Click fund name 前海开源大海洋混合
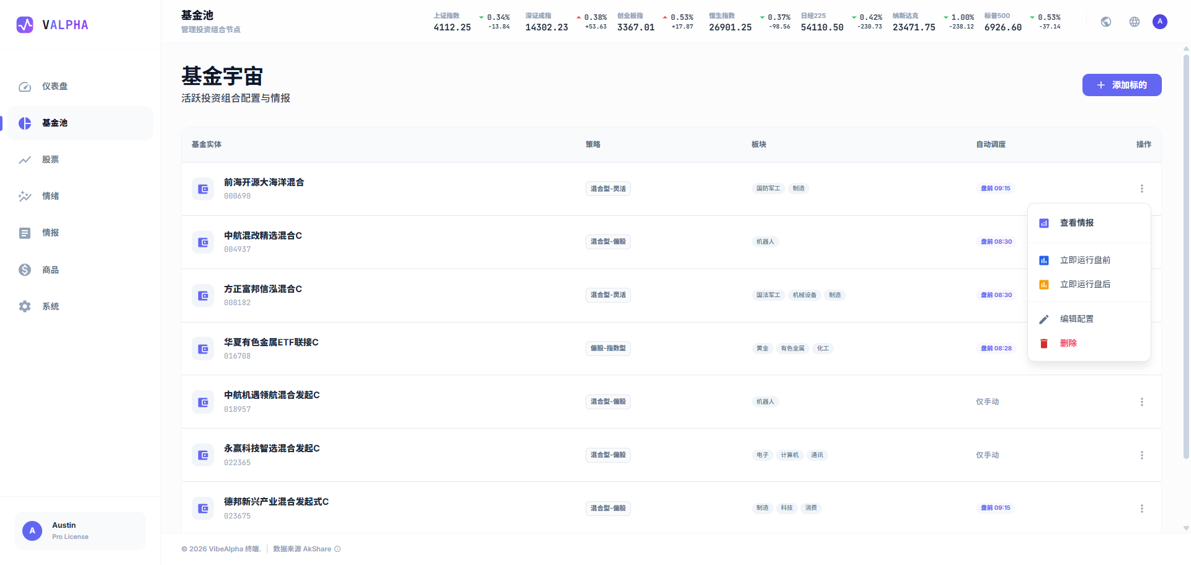 [x=264, y=182]
